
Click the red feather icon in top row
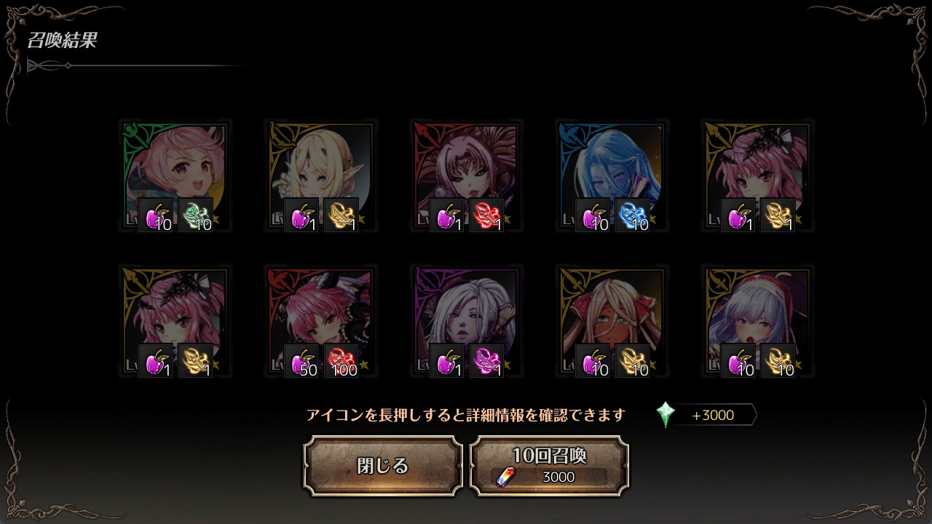(486, 215)
